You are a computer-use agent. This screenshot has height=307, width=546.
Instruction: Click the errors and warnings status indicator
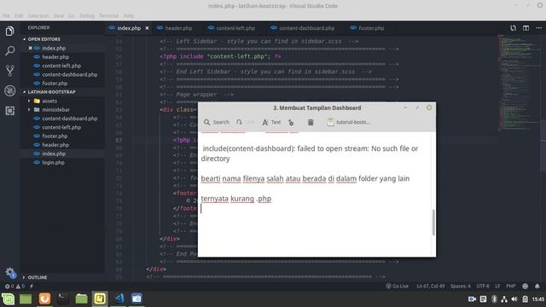15,287
